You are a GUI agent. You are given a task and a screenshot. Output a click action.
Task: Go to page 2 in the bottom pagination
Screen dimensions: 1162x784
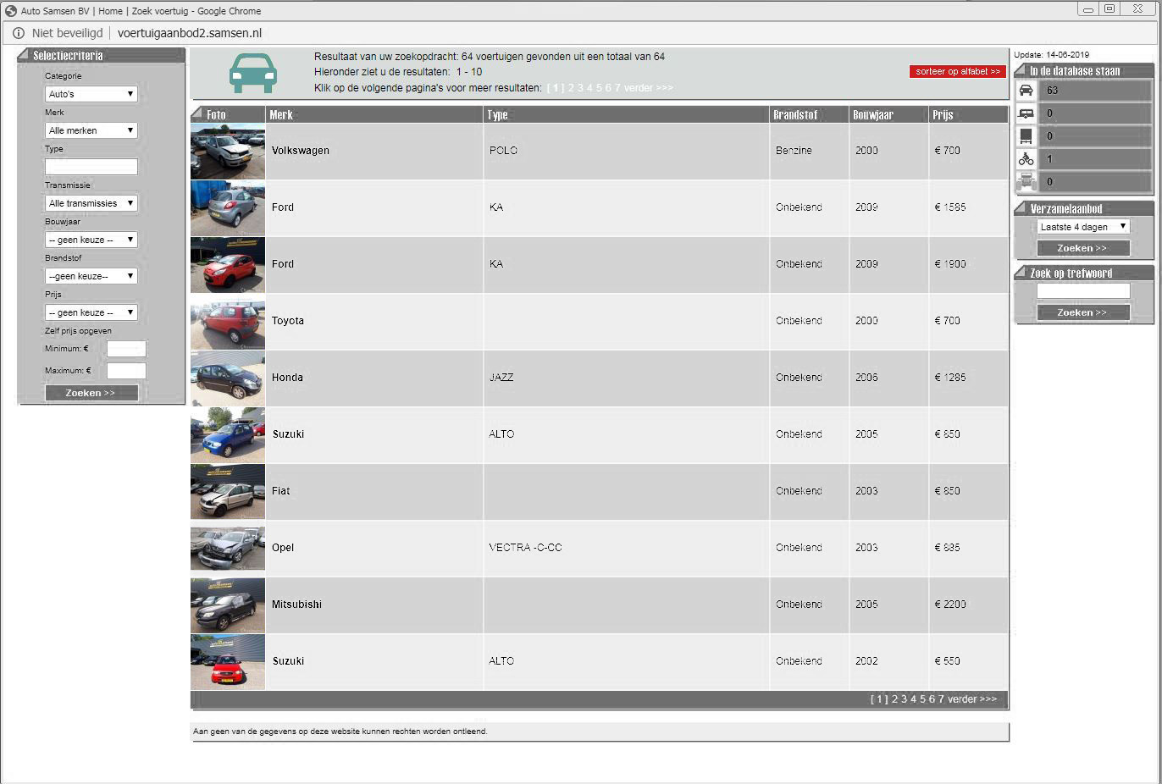894,699
